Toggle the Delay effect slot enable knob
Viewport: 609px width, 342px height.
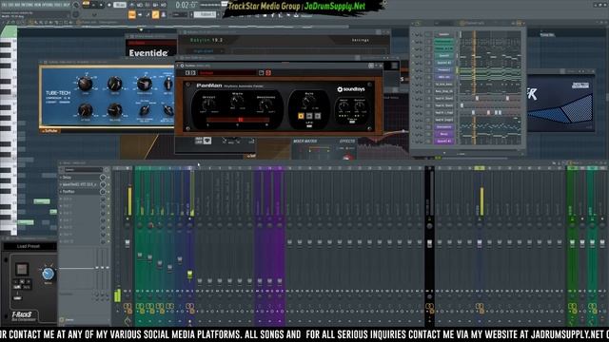pyautogui.click(x=103, y=178)
